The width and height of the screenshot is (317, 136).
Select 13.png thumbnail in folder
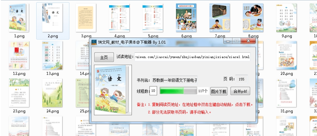coord(52,55)
